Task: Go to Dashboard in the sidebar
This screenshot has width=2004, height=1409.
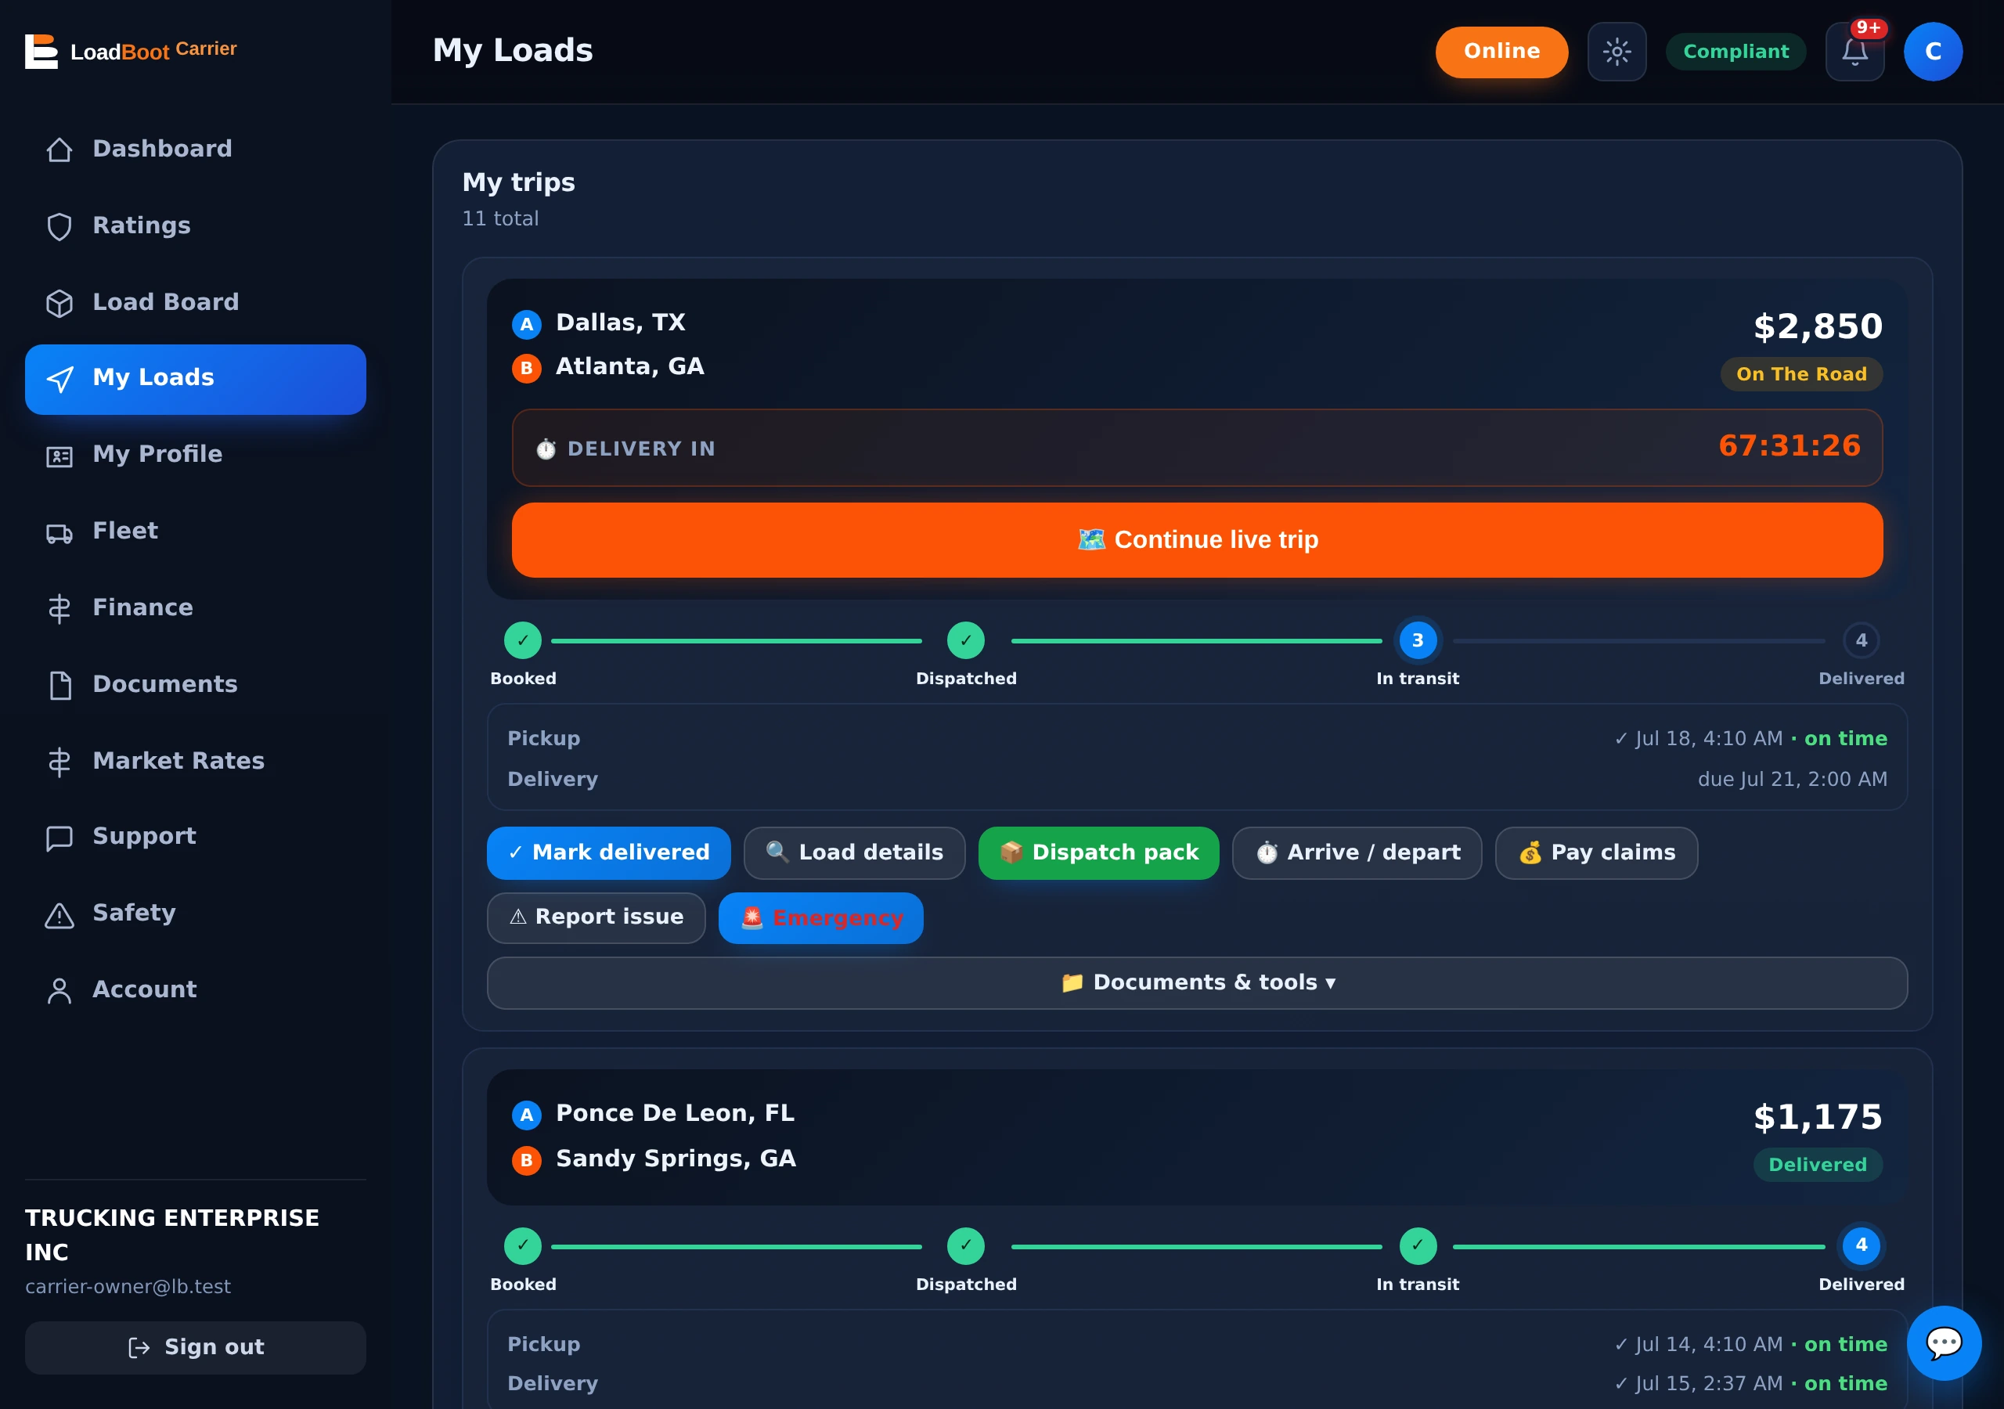Action: pos(196,150)
